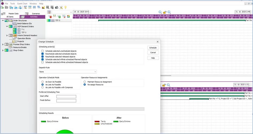Open the File menu

click(x=6, y=3)
